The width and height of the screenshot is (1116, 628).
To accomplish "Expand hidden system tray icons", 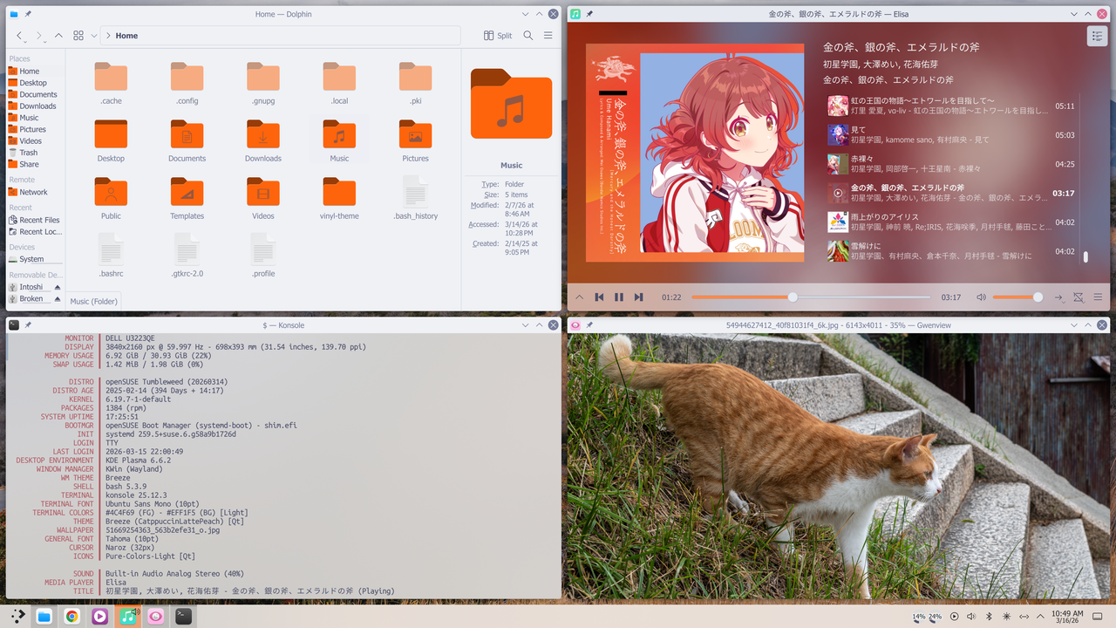I will (1042, 616).
